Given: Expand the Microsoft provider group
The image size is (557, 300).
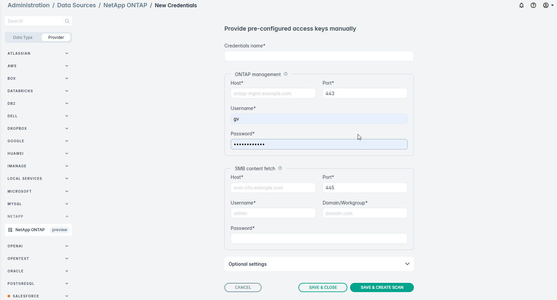Looking at the screenshot, I should [38, 191].
